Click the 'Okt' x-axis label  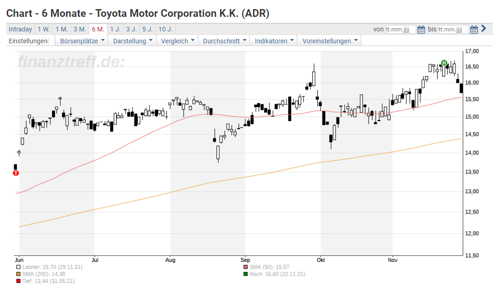pos(321,260)
